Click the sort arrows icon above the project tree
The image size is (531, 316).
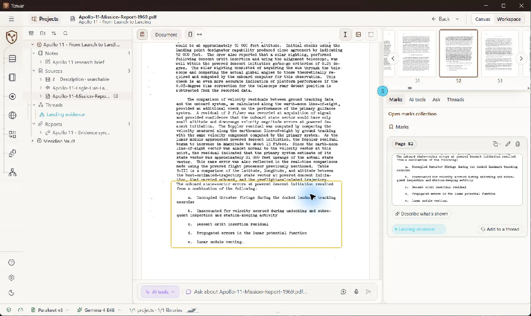[x=54, y=33]
